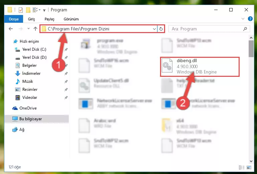The width and height of the screenshot is (257, 174).
Task: Switch to the Giriş ribbon tab
Action: pos(31,19)
